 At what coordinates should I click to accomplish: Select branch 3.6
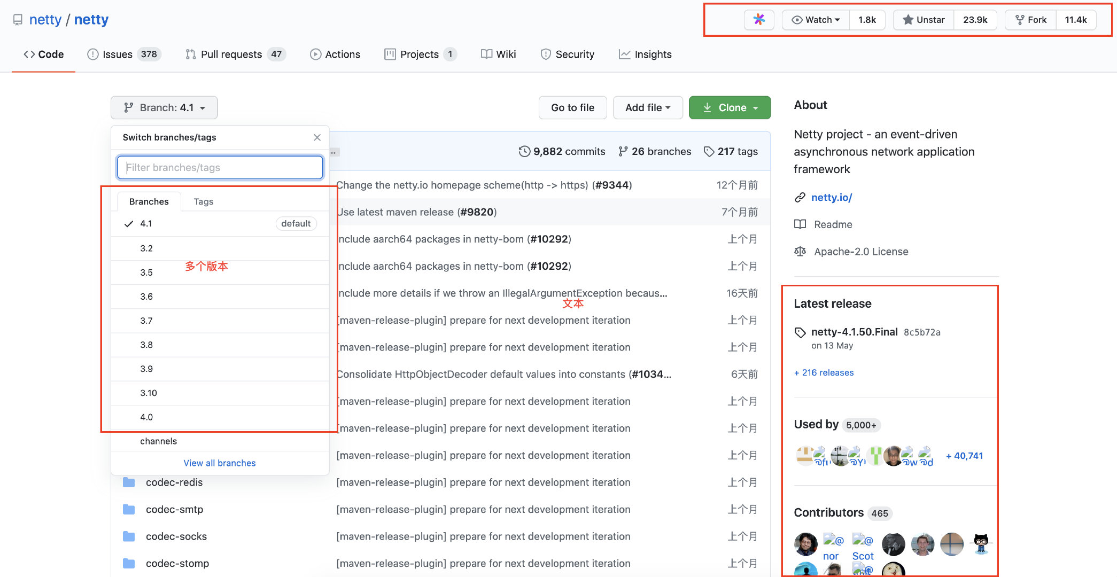coord(220,297)
